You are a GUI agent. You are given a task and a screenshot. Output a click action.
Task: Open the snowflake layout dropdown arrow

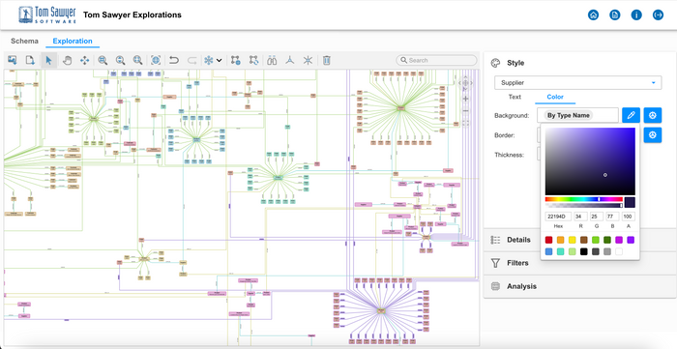tap(220, 60)
